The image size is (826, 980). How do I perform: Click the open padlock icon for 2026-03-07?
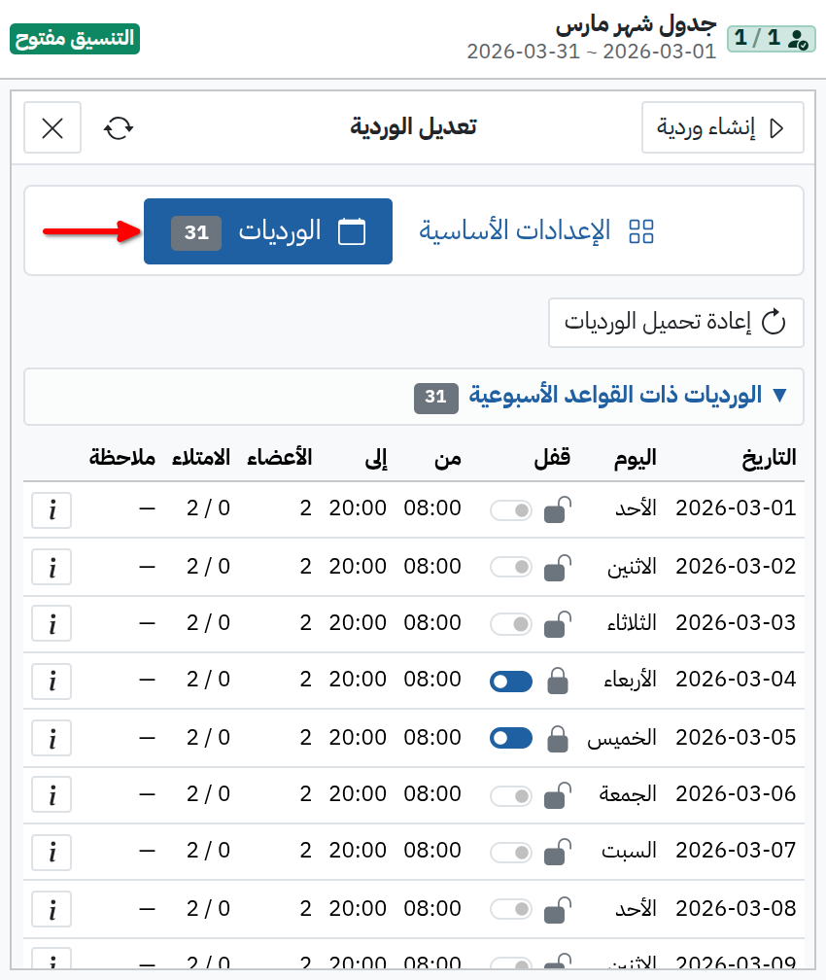558,852
